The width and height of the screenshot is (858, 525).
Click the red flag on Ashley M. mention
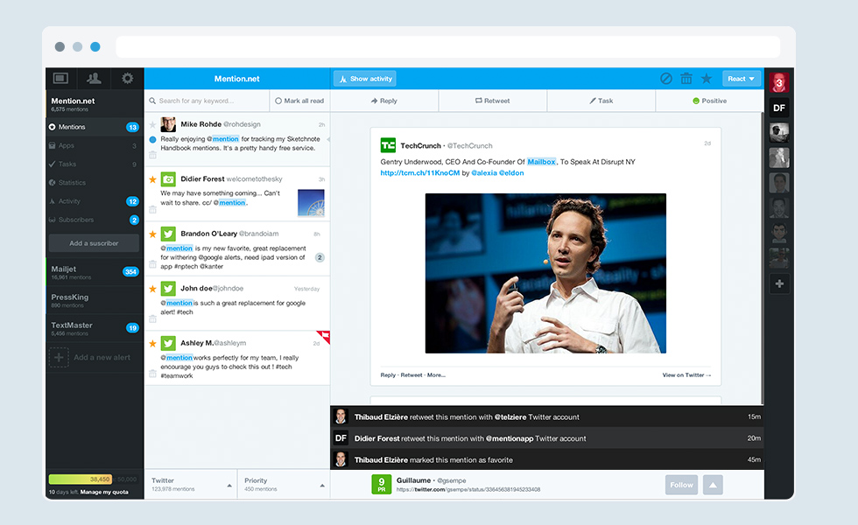coord(324,336)
